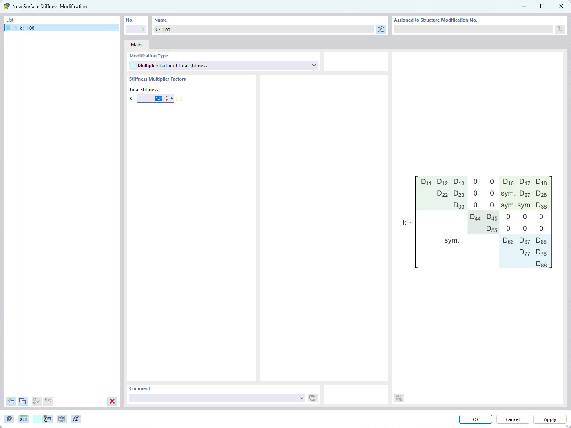Expand the Comment dropdown list
Screen dimensions: 571x428
coord(302,397)
